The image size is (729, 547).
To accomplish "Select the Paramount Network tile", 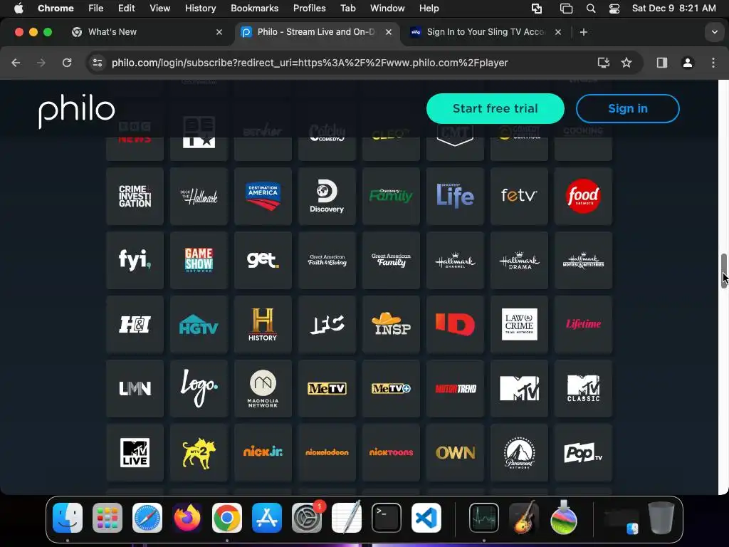I will (519, 453).
